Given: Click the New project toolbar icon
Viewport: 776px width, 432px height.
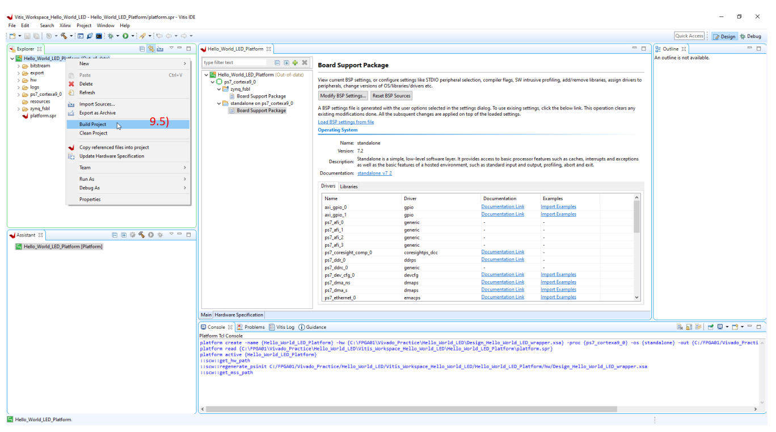Looking at the screenshot, I should pyautogui.click(x=12, y=36).
